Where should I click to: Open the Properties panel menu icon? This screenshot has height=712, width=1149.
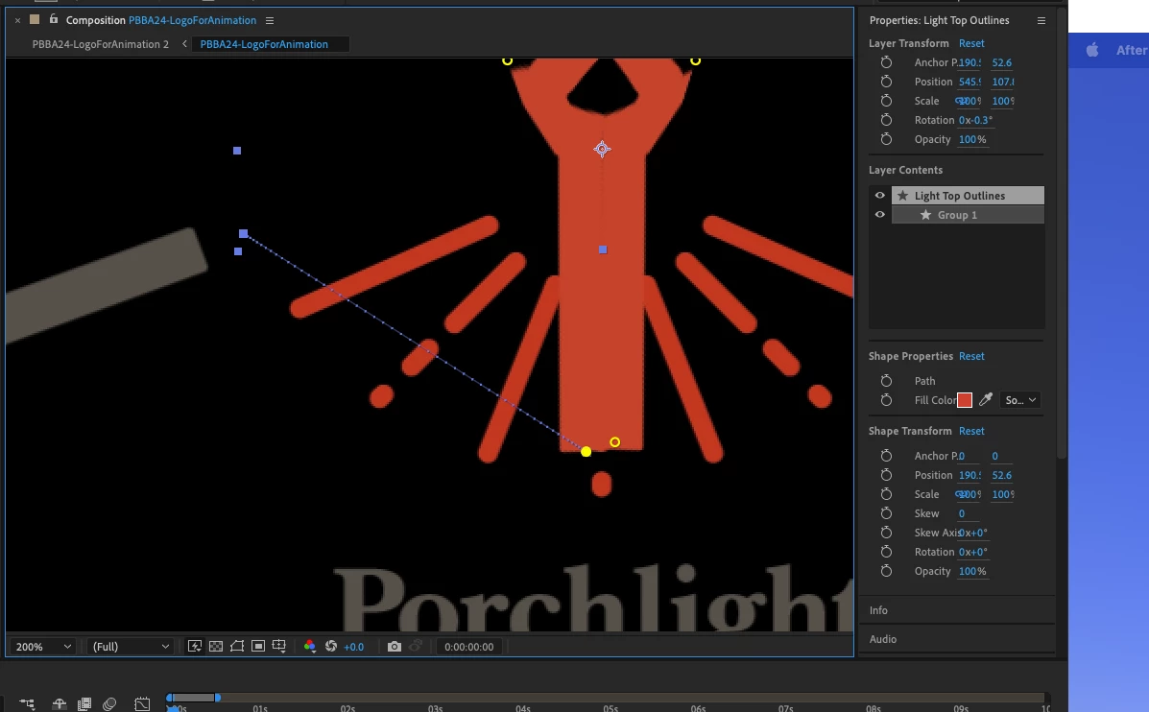(1041, 20)
